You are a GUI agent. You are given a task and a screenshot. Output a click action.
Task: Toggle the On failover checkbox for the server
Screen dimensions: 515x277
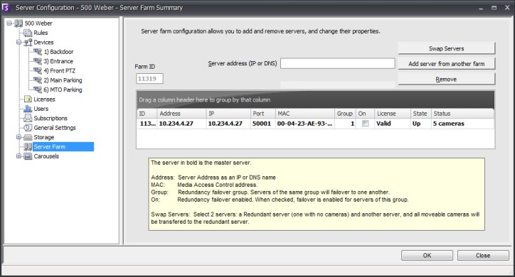(365, 124)
